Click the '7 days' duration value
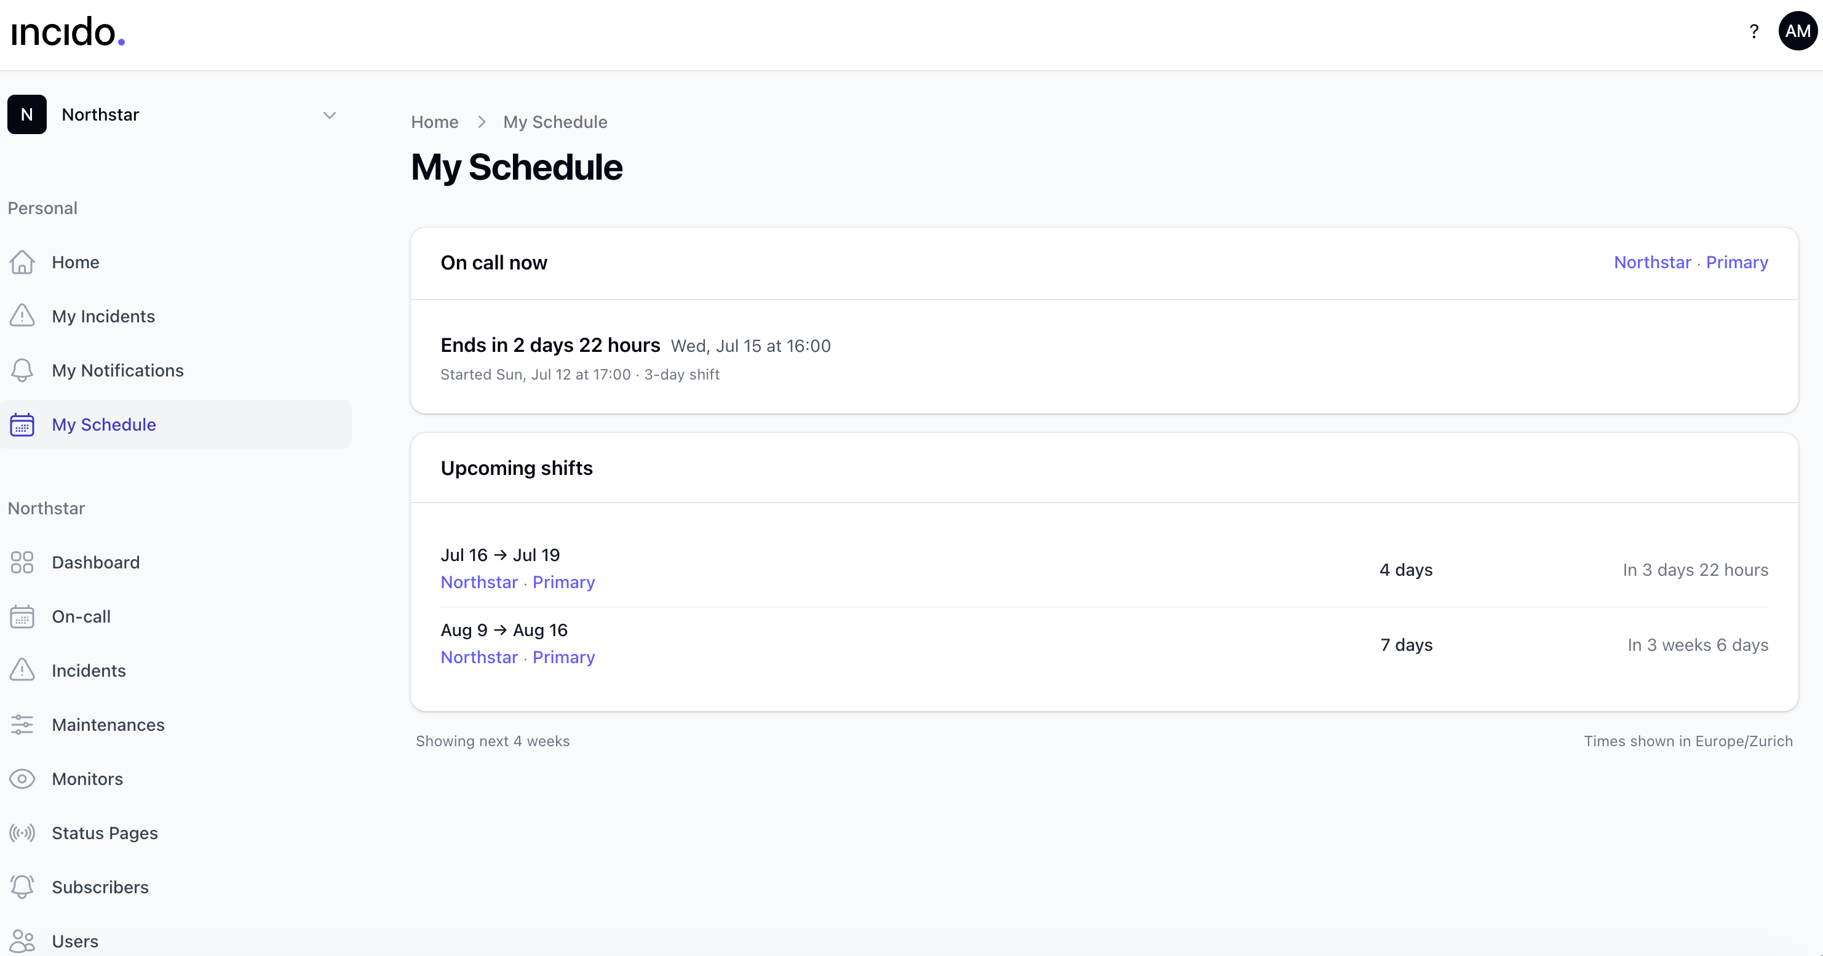1823x956 pixels. (x=1406, y=645)
